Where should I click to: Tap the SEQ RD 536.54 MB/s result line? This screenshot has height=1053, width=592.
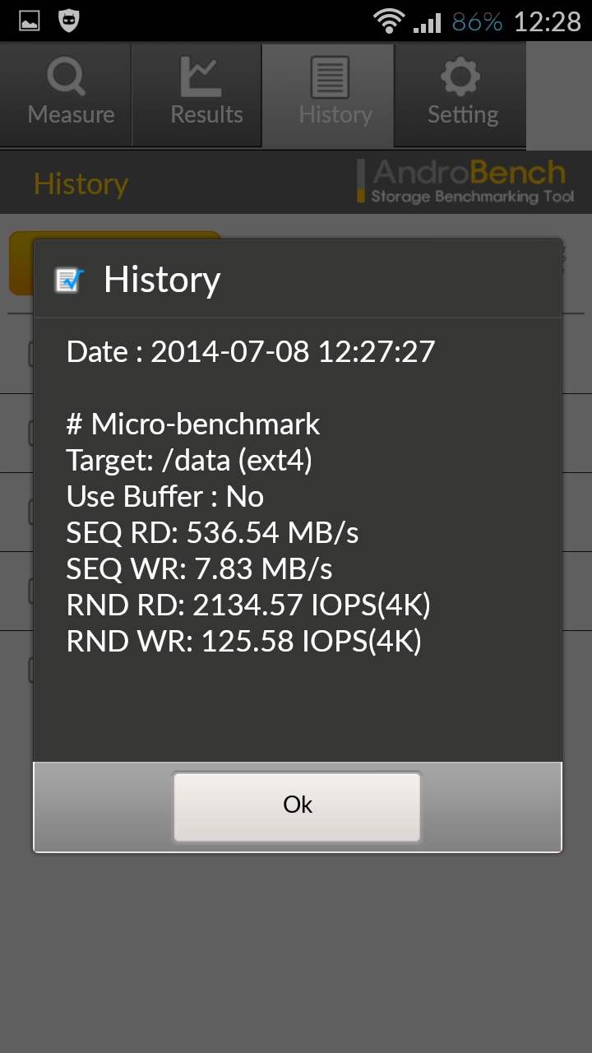point(212,533)
